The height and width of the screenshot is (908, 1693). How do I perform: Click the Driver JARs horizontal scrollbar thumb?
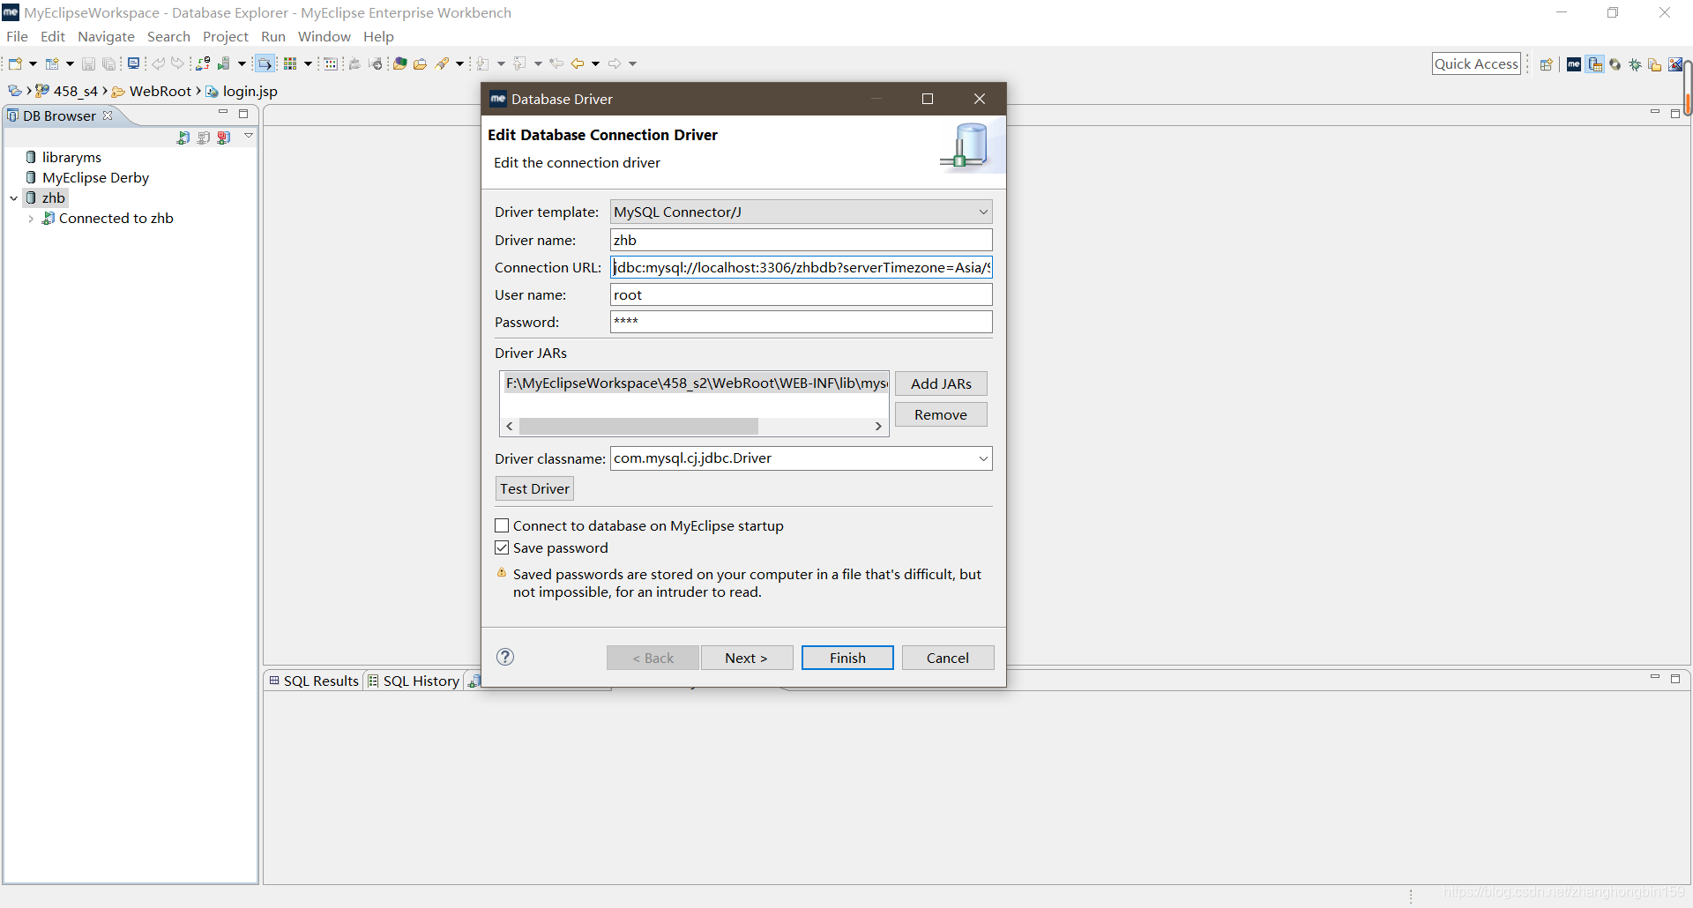[638, 426]
